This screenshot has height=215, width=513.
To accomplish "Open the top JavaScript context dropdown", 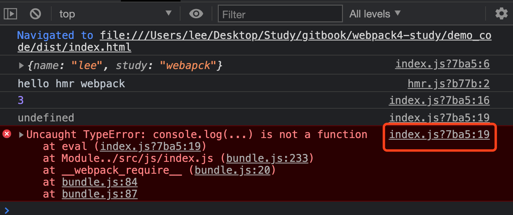I will point(115,14).
